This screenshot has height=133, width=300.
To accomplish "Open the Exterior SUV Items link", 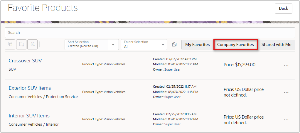I will [x=30, y=88].
